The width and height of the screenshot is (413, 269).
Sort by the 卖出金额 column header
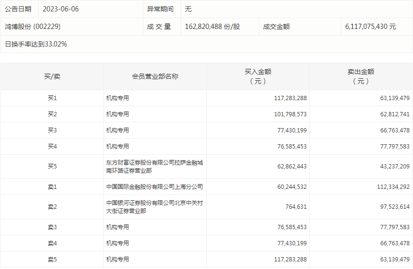361,76
